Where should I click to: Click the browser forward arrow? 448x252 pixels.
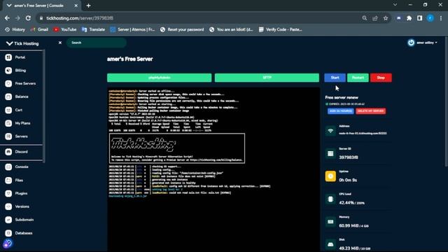[x=17, y=18]
